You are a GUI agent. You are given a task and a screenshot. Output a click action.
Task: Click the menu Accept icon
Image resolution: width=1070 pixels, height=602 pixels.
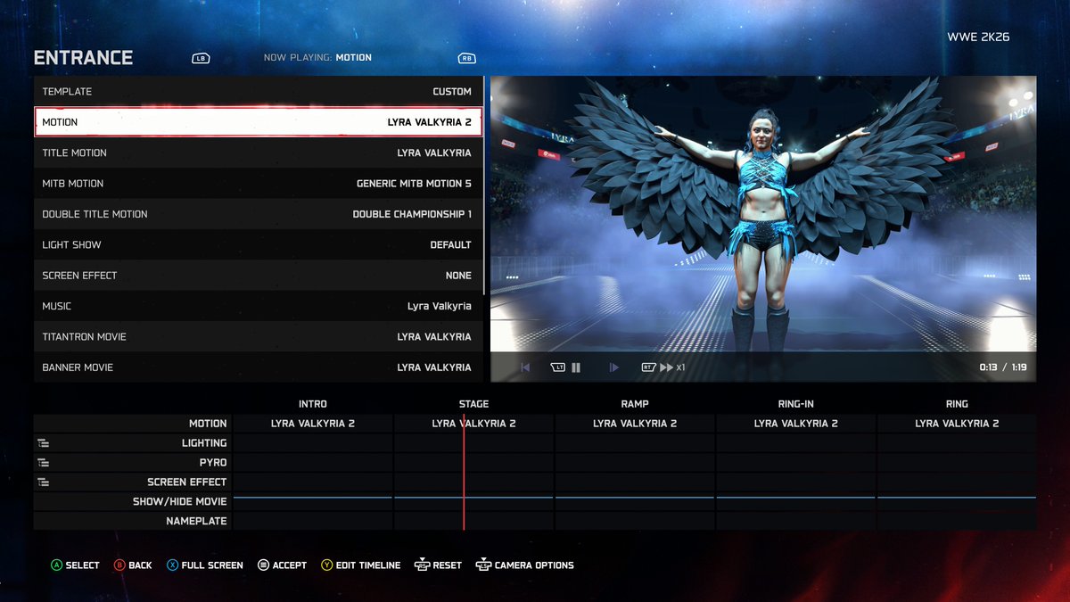(x=263, y=565)
